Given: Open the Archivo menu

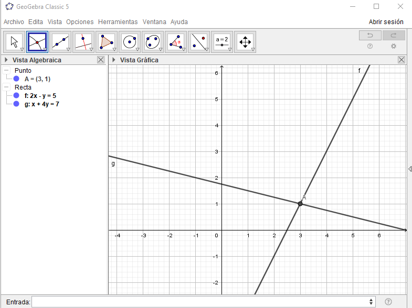Looking at the screenshot, I should (x=14, y=22).
